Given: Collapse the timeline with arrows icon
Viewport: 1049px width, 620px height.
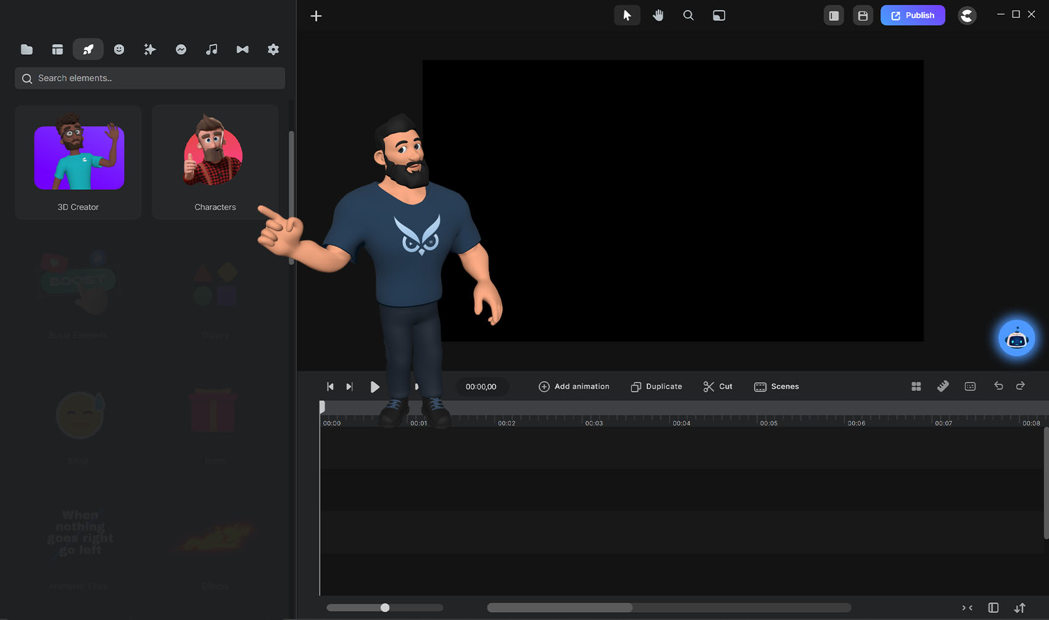Looking at the screenshot, I should pos(967,608).
